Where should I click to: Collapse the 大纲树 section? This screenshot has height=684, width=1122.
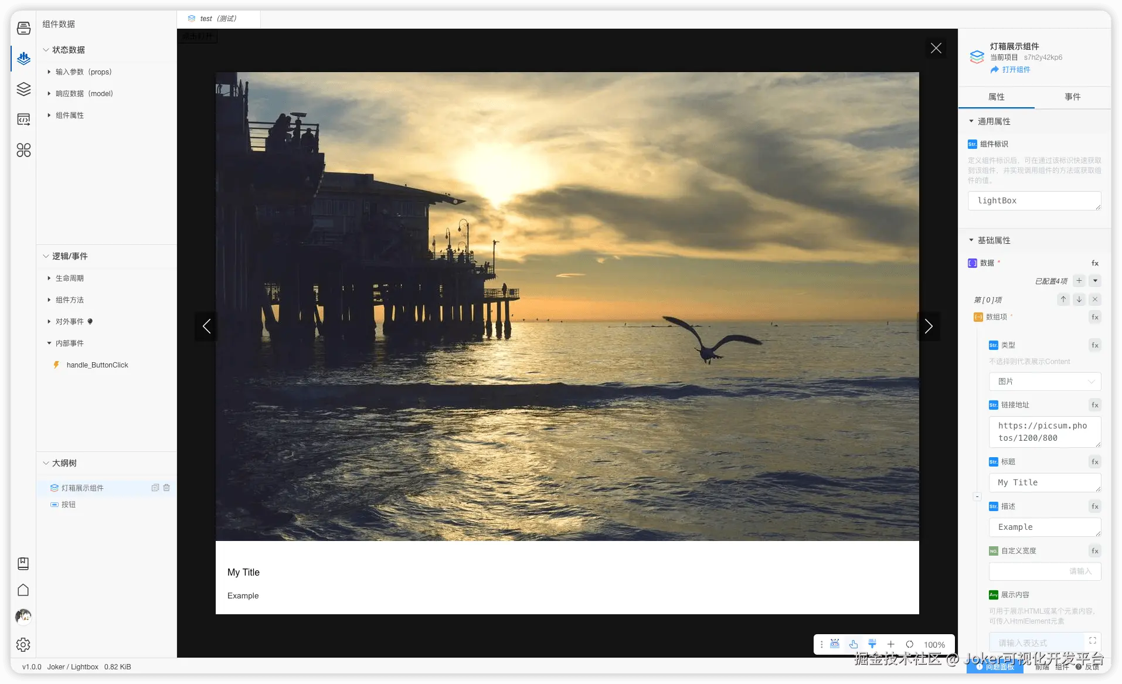coord(46,463)
